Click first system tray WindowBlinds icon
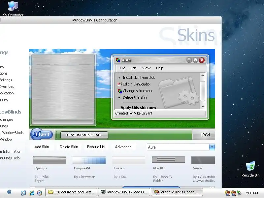The height and width of the screenshot is (198, 264). [227, 193]
